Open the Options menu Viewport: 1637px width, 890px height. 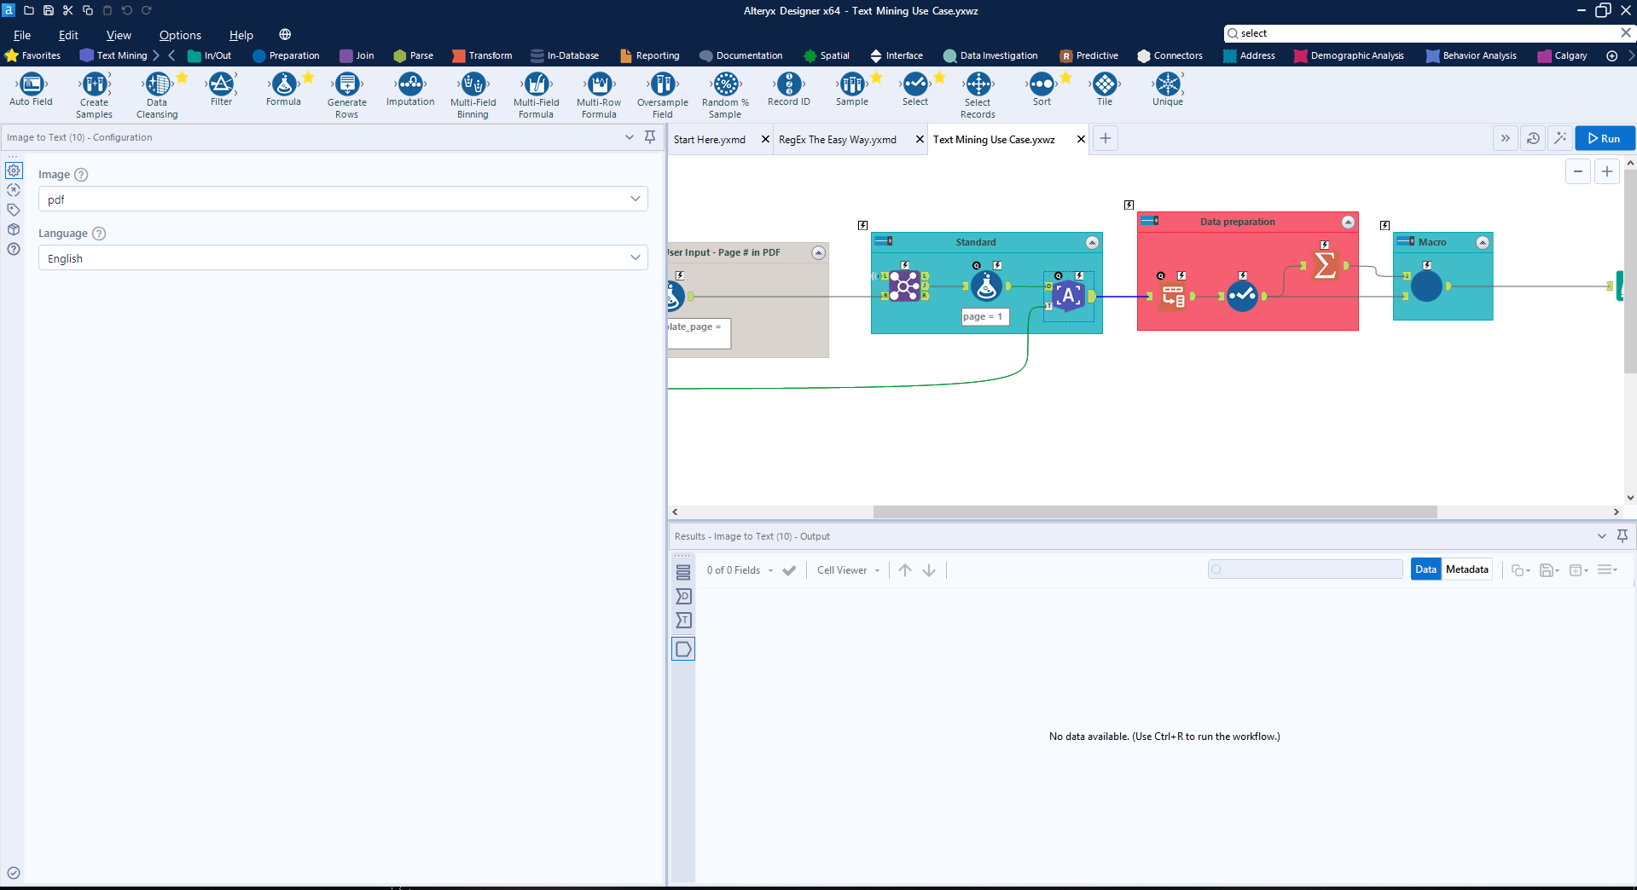(x=180, y=35)
